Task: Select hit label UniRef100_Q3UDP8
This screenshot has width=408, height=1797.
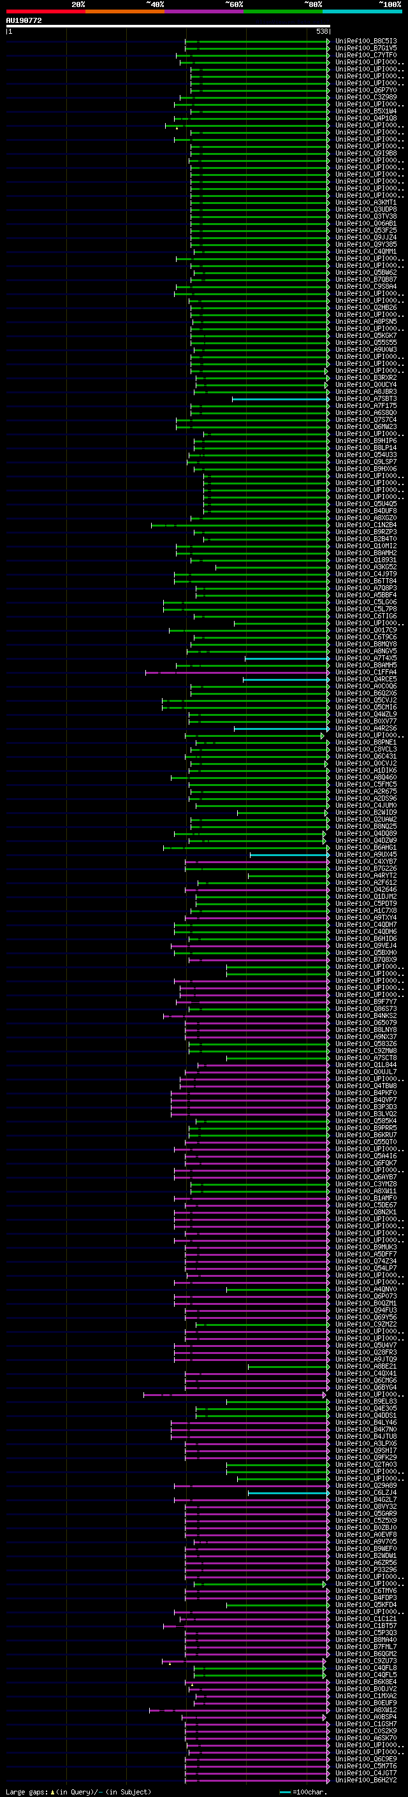Action: point(366,209)
